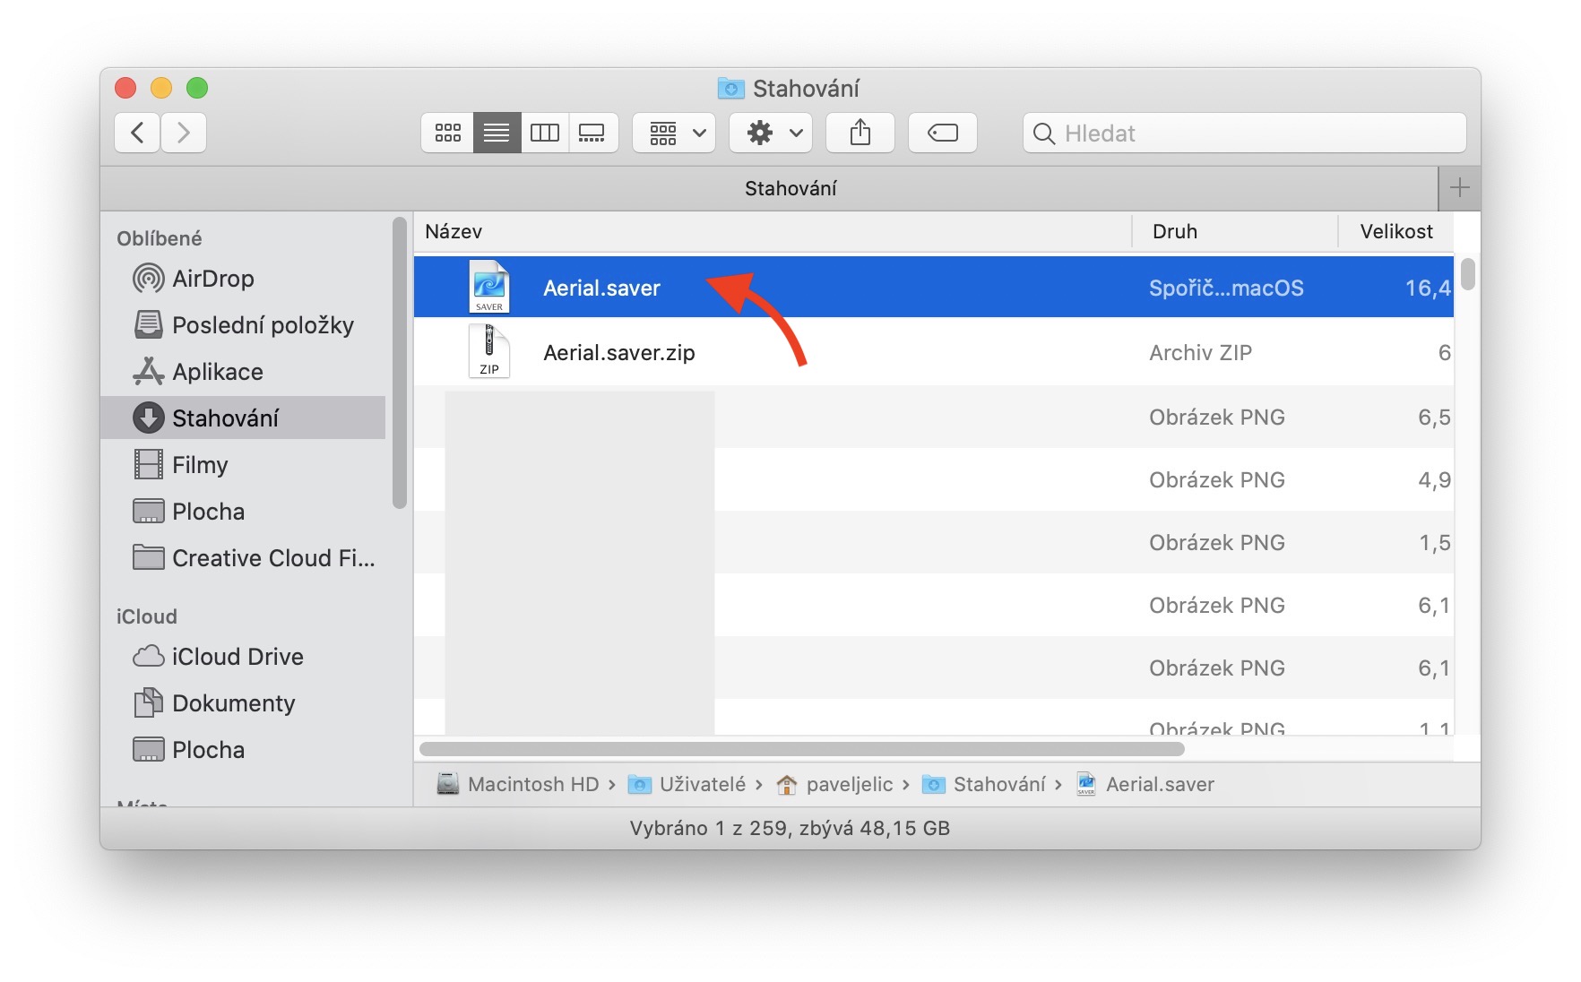Screen dimensions: 1581x982
Task: Open iCloud Drive in the sidebar
Action: click(x=244, y=657)
